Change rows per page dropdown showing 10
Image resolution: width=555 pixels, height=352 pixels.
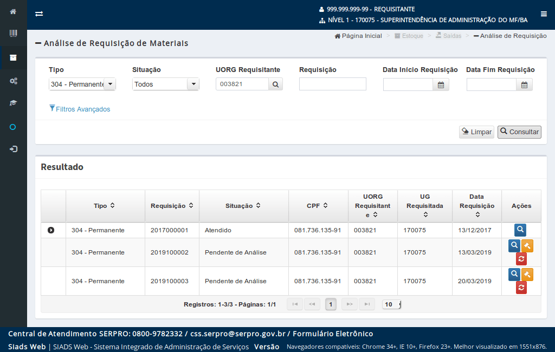pos(391,304)
